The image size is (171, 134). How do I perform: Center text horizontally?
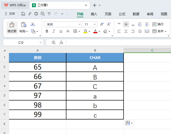[x=126, y=31]
